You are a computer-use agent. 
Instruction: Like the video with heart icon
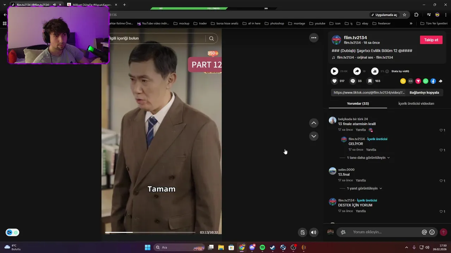[x=334, y=81]
